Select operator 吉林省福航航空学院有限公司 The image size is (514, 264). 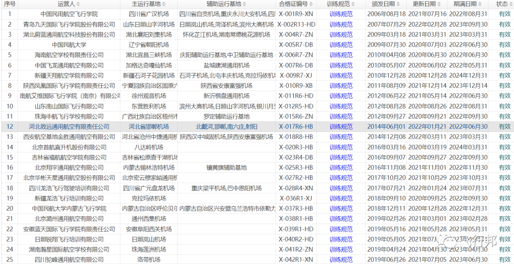tap(69, 157)
